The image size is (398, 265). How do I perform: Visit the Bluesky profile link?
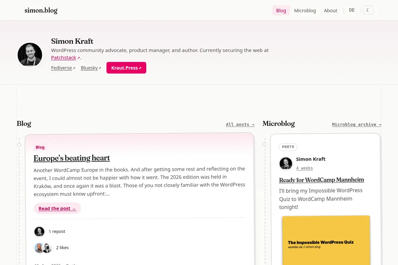pyautogui.click(x=91, y=68)
